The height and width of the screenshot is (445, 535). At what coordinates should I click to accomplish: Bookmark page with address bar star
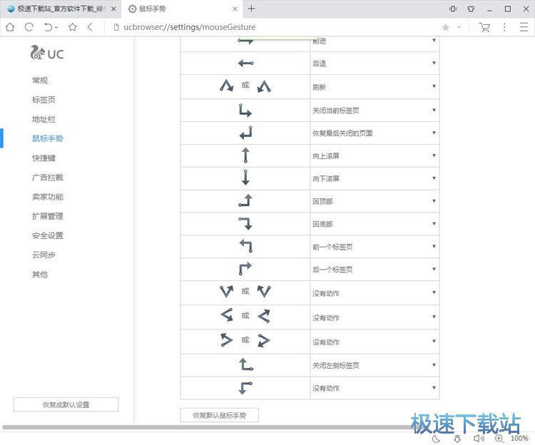point(445,27)
